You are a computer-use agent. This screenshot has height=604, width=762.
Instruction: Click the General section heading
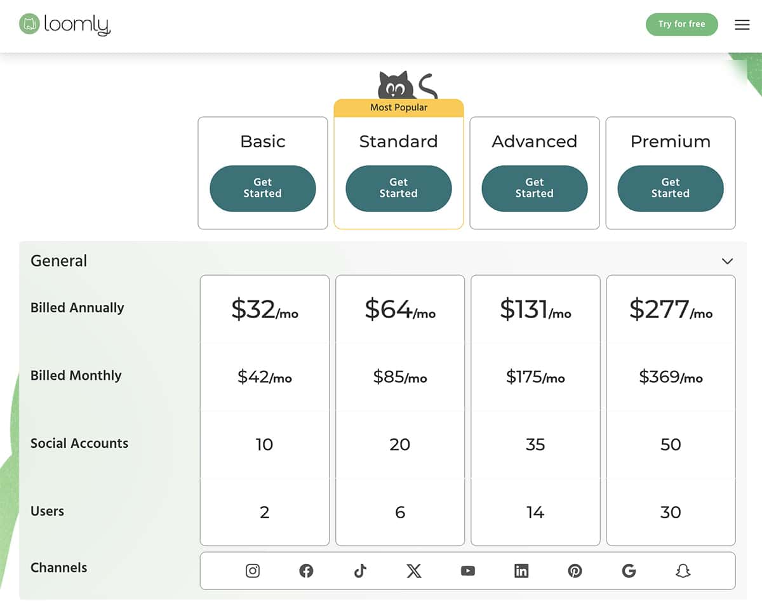coord(59,261)
